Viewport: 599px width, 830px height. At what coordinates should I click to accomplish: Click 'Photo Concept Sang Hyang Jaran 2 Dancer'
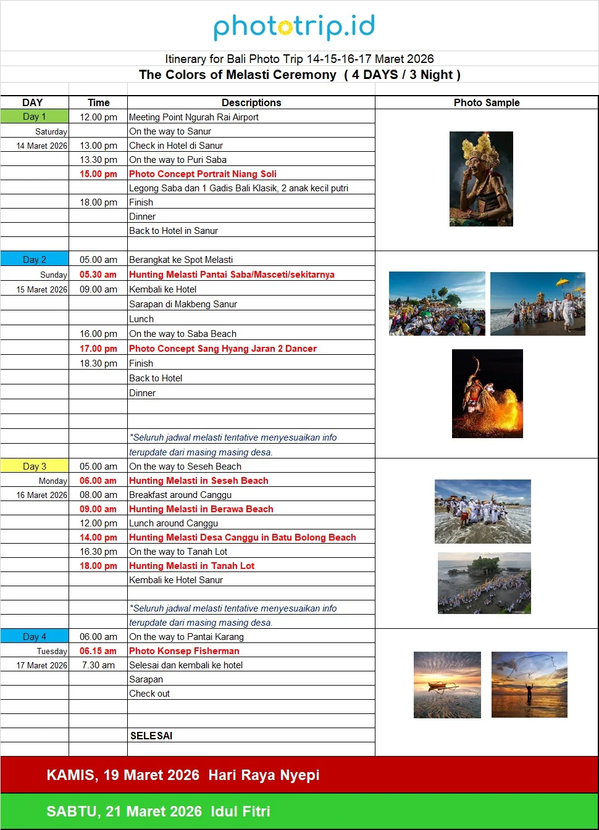coord(251,348)
